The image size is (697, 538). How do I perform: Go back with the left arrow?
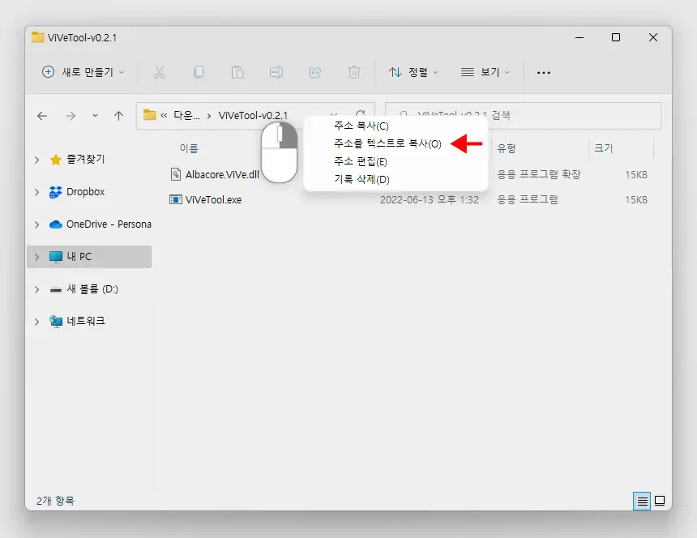coord(42,116)
